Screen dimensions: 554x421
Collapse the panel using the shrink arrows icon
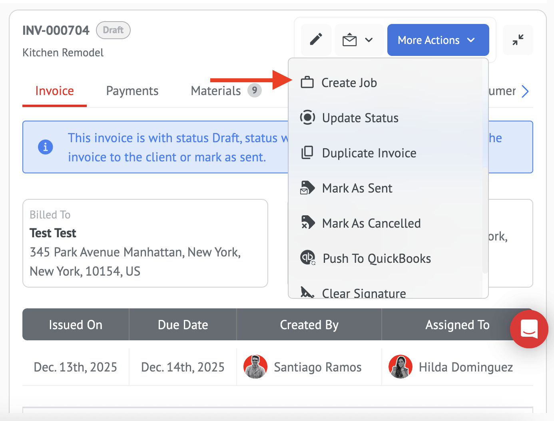click(518, 40)
